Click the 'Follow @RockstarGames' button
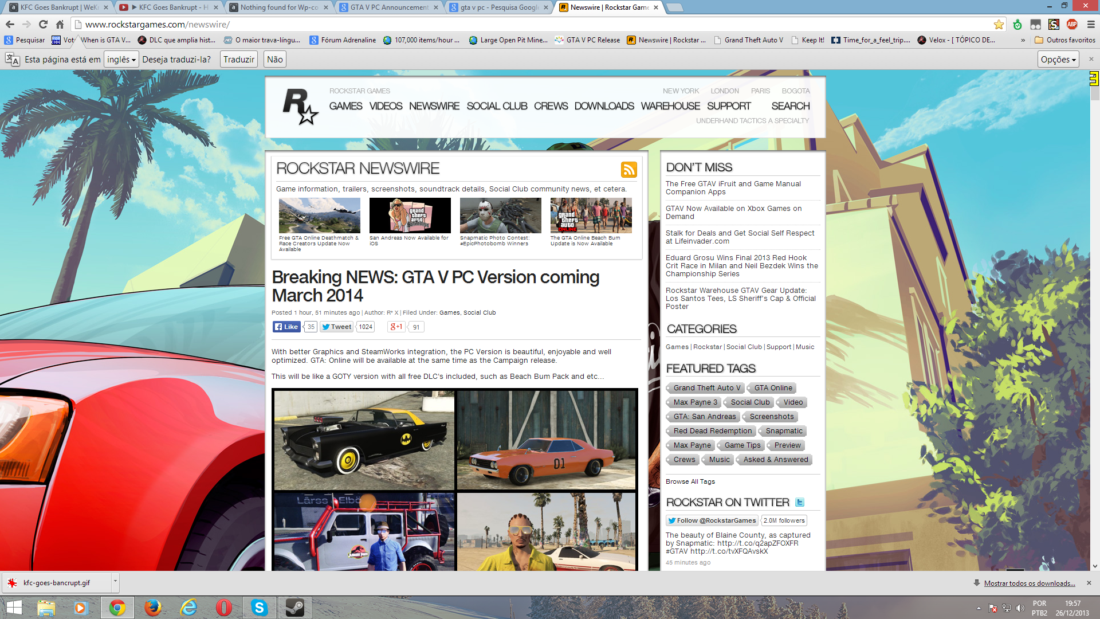Image resolution: width=1100 pixels, height=619 pixels. coord(712,520)
